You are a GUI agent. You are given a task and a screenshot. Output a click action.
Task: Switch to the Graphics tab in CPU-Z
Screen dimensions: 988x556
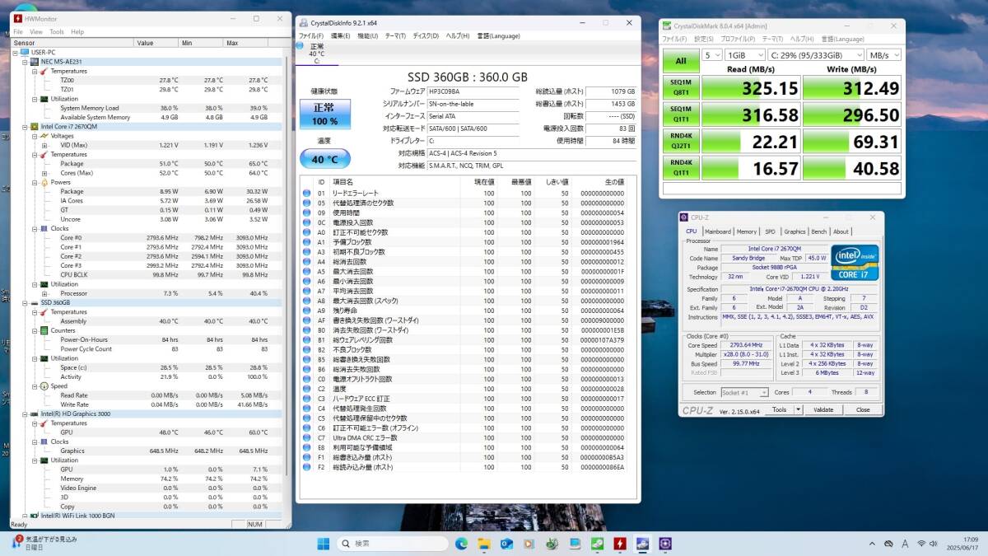tap(795, 231)
